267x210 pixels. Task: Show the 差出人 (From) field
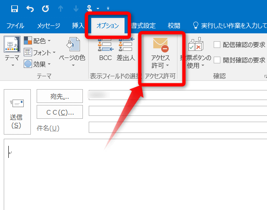pos(126,49)
